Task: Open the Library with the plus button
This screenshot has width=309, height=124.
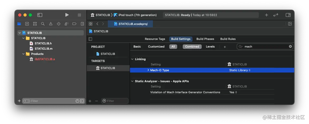Action: point(267,15)
